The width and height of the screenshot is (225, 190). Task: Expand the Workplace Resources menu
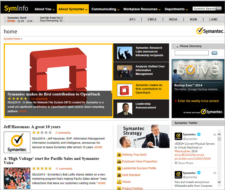(x=142, y=9)
